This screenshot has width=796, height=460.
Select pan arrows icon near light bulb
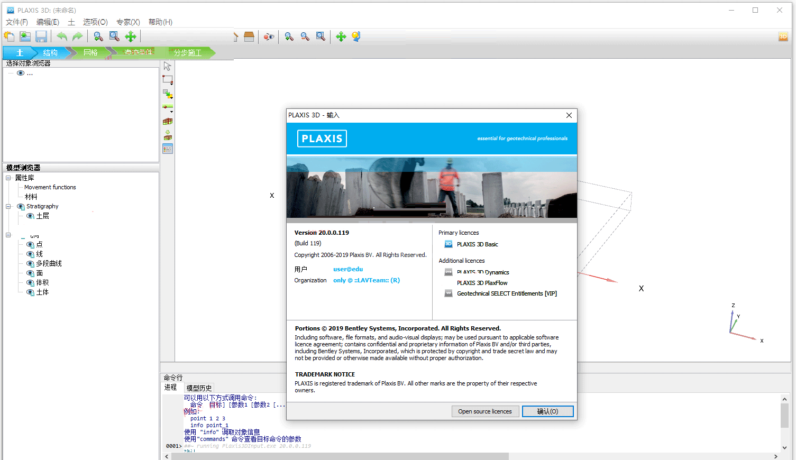point(341,36)
